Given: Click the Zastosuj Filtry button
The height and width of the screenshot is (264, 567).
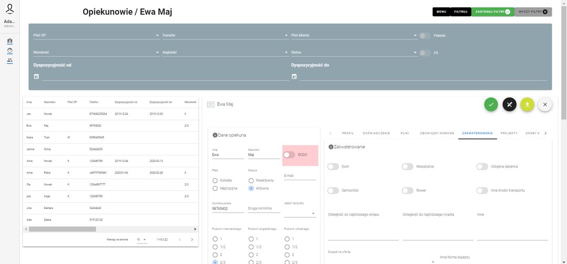Looking at the screenshot, I should pyautogui.click(x=492, y=12).
